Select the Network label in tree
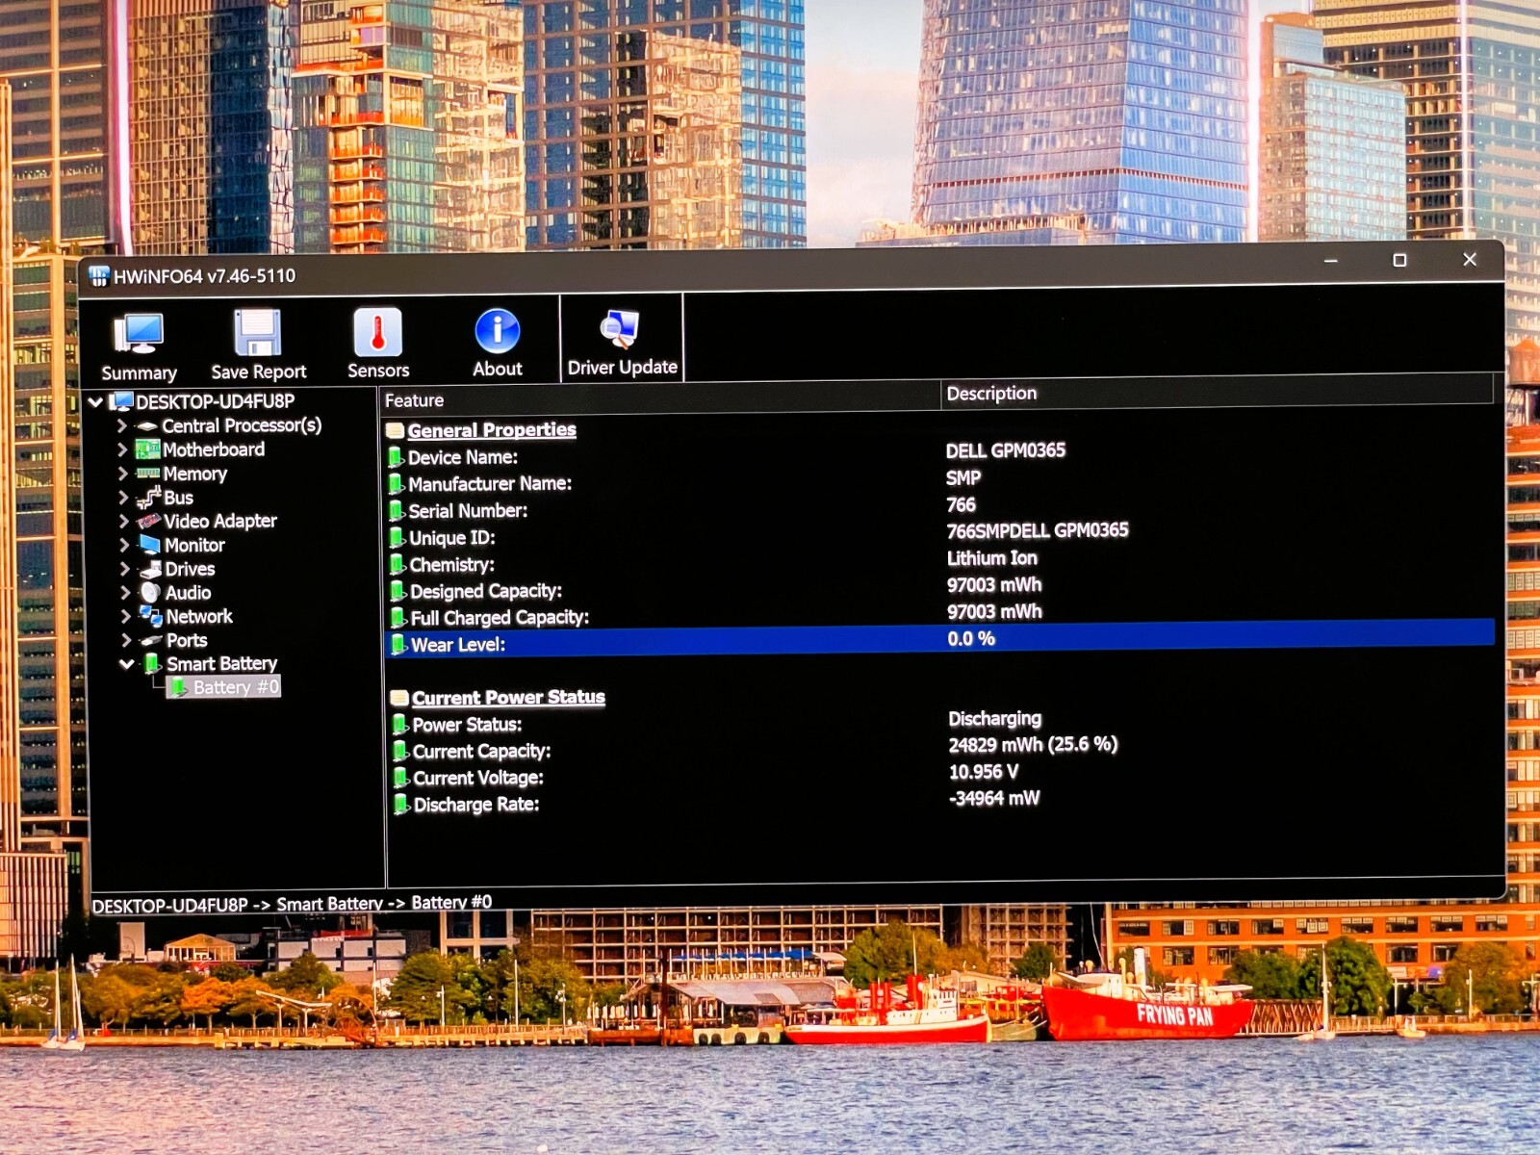 pos(199,617)
